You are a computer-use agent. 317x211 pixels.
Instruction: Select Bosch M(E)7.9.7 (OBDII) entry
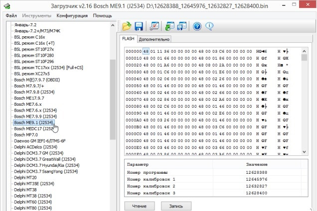point(37,80)
